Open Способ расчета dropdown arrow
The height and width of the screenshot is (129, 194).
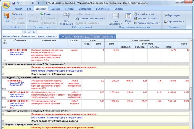tap(156, 14)
